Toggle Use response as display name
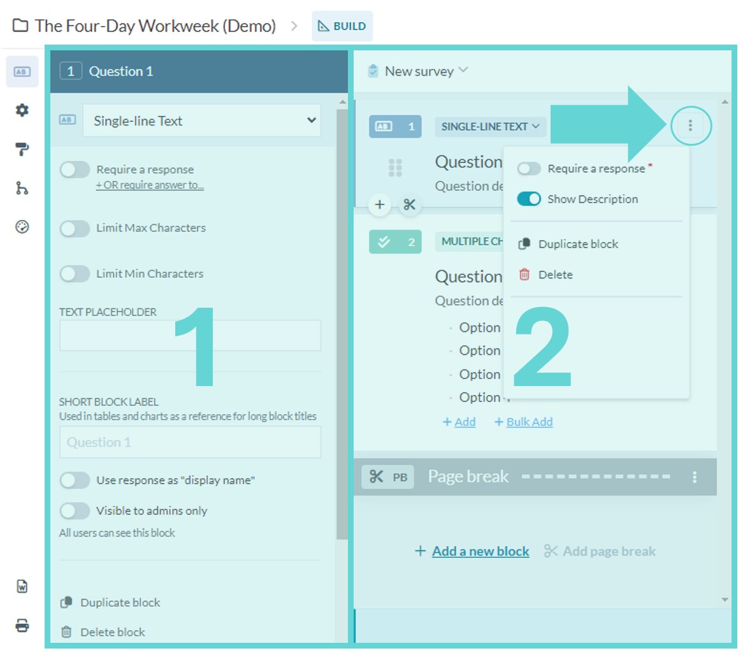This screenshot has width=743, height=653. 75,480
